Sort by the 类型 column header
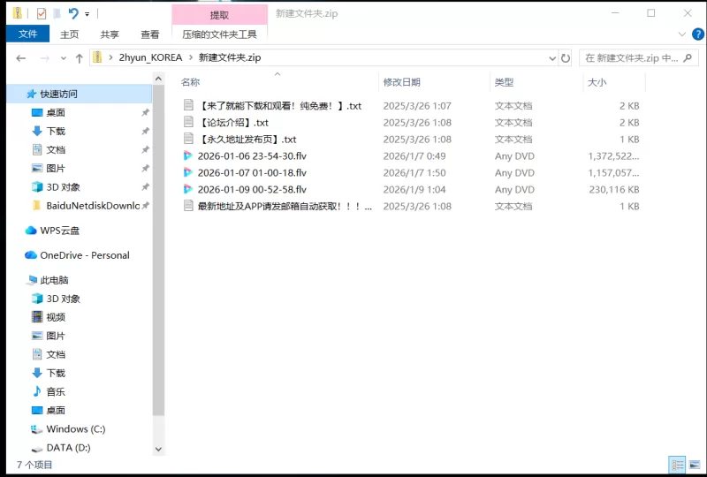The image size is (707, 477). (504, 82)
